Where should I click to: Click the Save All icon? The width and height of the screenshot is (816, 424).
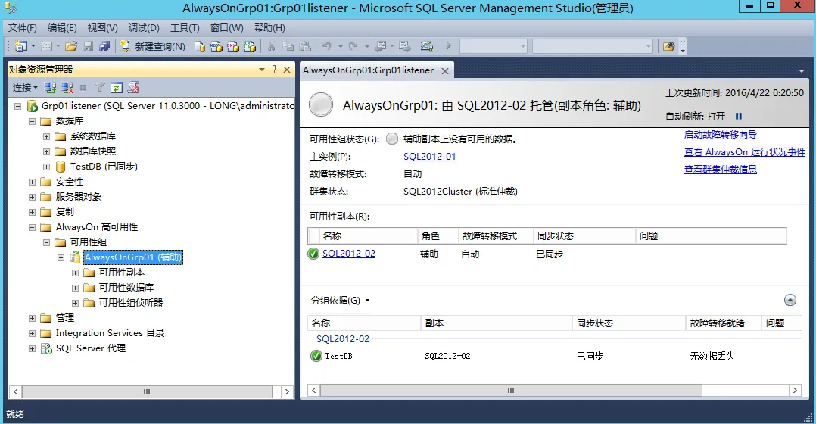pyautogui.click(x=104, y=46)
